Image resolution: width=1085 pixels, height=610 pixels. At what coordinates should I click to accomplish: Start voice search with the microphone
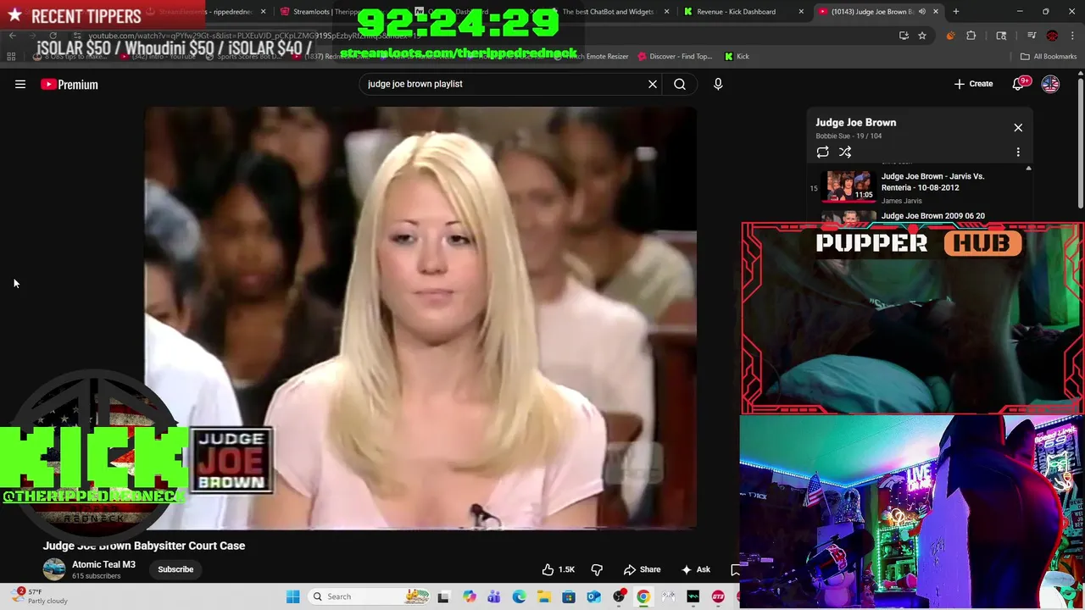click(x=718, y=84)
